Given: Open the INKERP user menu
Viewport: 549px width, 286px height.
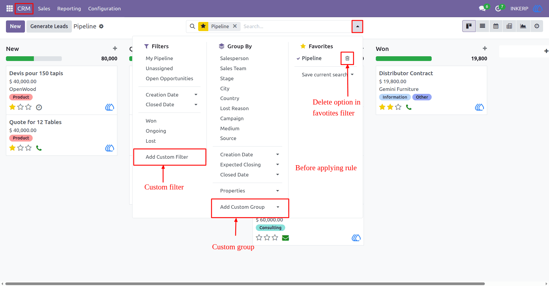Looking at the screenshot, I should pyautogui.click(x=519, y=9).
